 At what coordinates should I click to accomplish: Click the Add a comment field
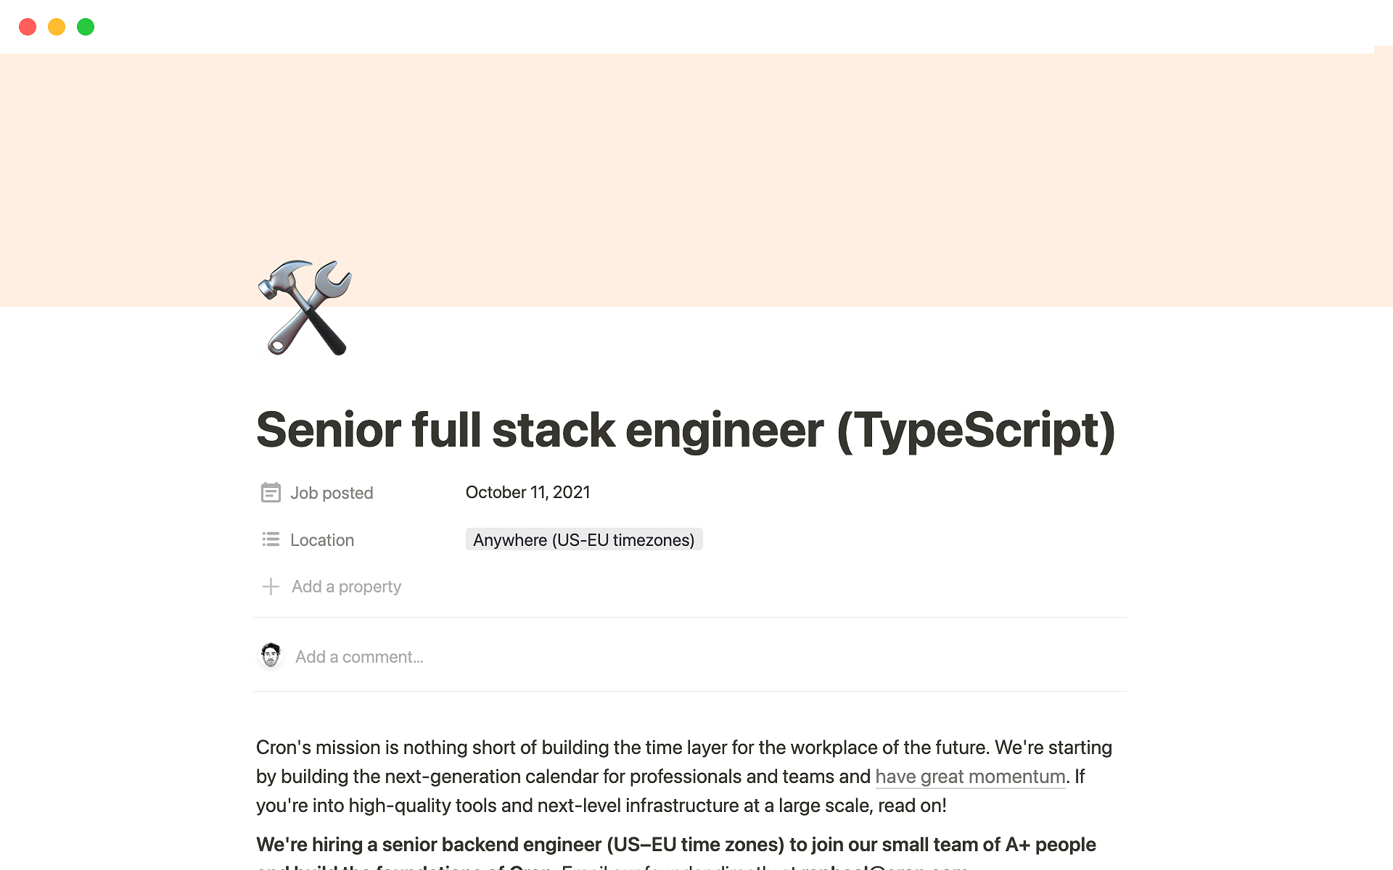359,657
